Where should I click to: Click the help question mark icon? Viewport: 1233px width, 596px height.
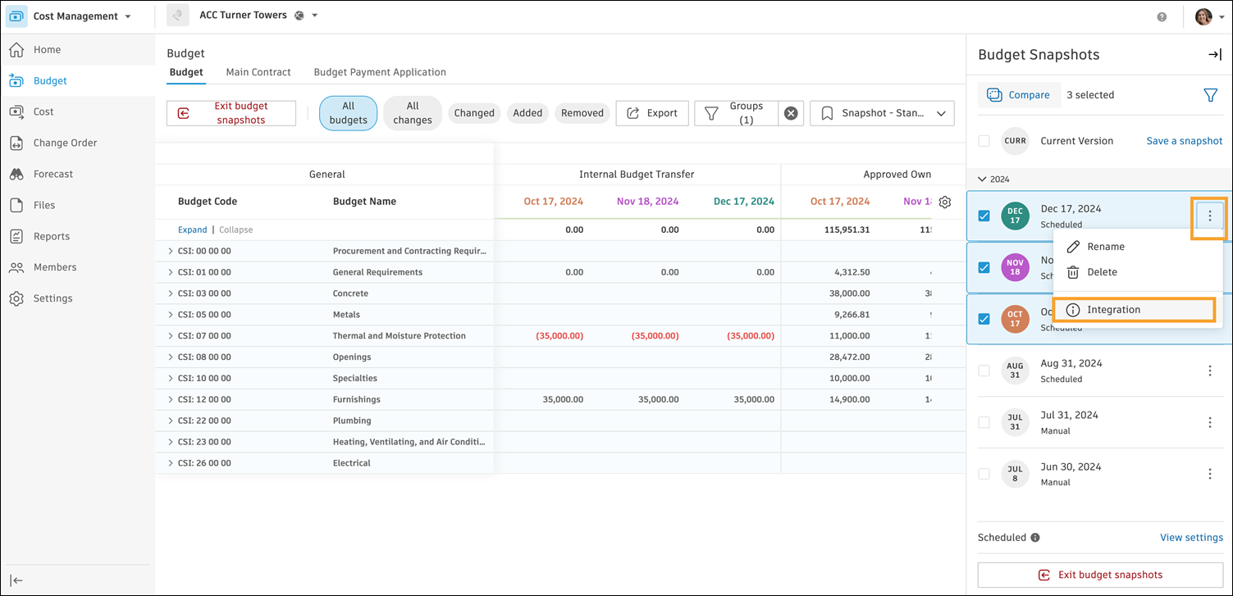click(x=1162, y=16)
